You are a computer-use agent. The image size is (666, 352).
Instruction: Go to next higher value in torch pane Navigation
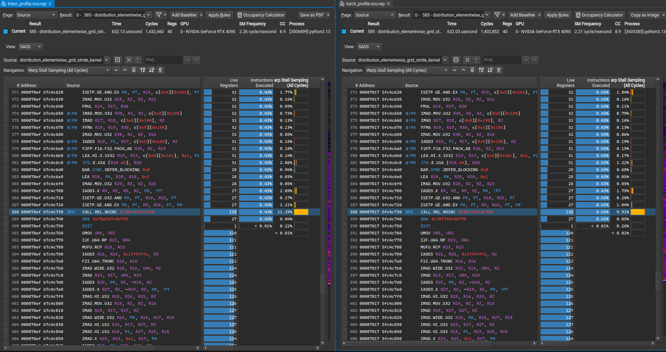click(481, 70)
